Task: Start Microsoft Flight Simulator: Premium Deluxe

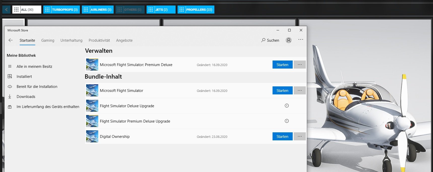Action: click(282, 65)
